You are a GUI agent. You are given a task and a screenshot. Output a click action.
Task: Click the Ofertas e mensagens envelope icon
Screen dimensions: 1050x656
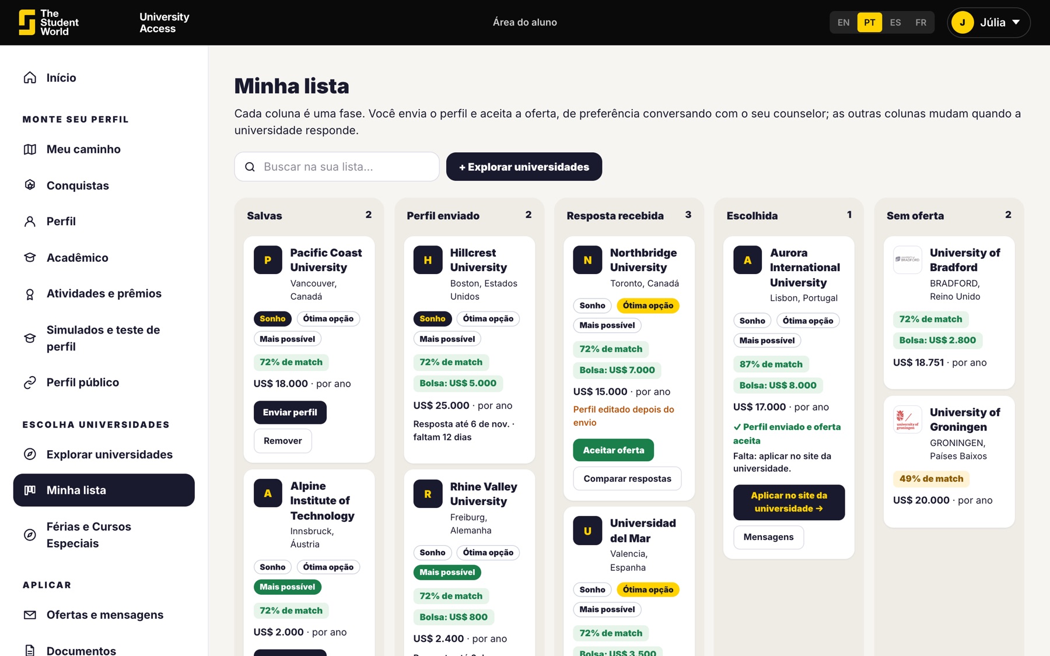point(30,615)
